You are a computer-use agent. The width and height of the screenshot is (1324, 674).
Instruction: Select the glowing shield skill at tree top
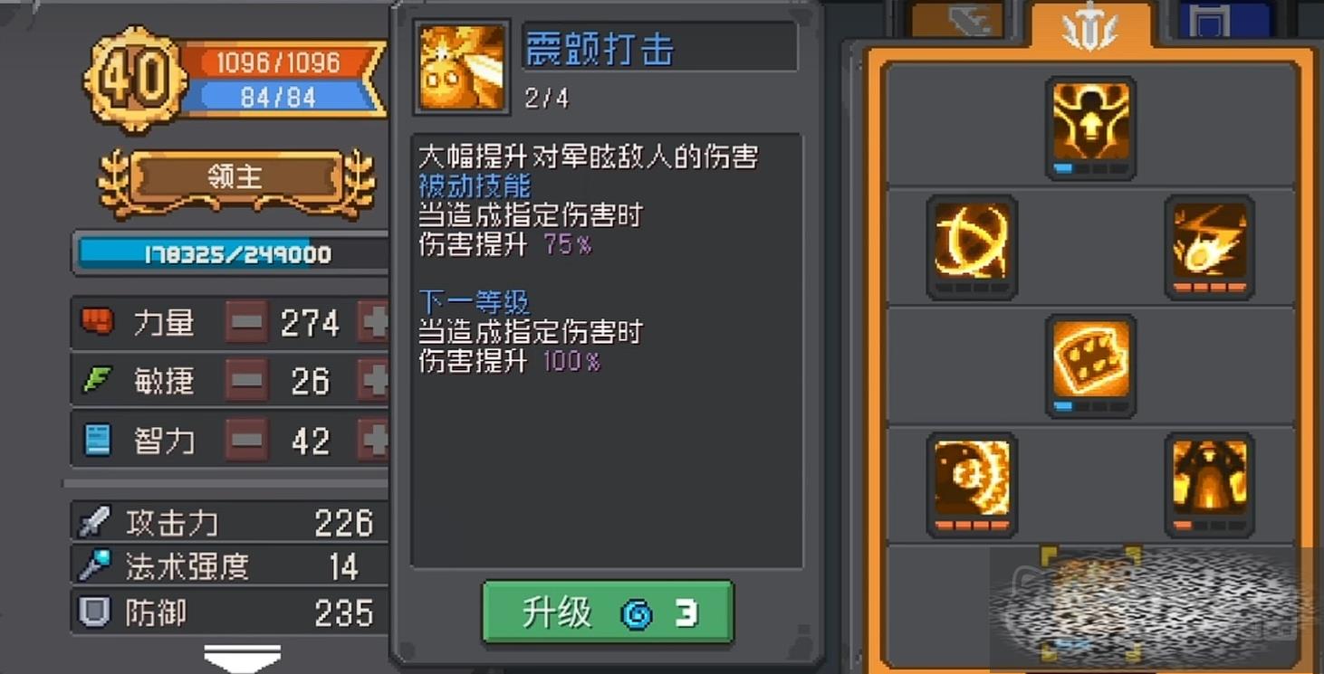(1090, 128)
